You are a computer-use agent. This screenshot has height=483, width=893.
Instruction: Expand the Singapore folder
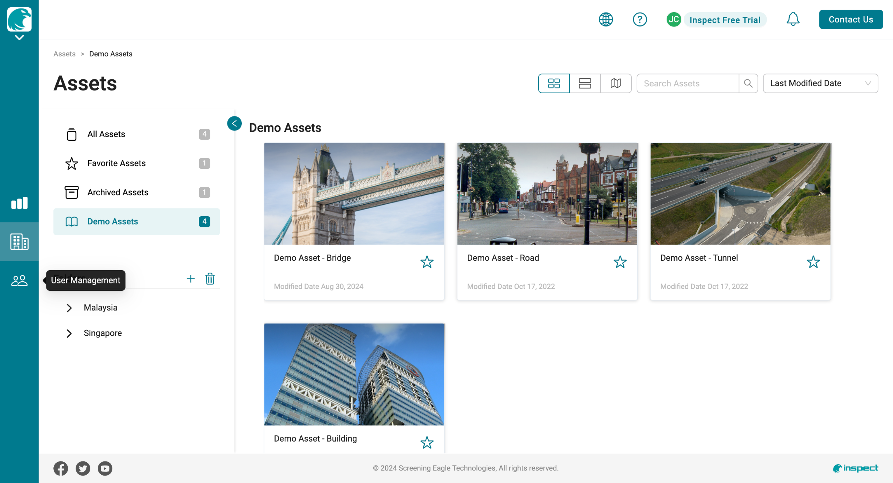click(69, 333)
